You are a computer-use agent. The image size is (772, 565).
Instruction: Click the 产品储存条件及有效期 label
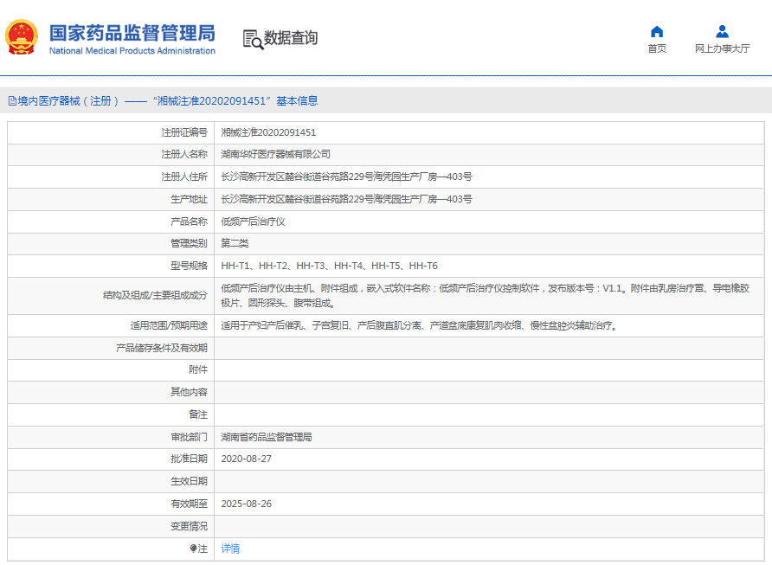(x=162, y=348)
